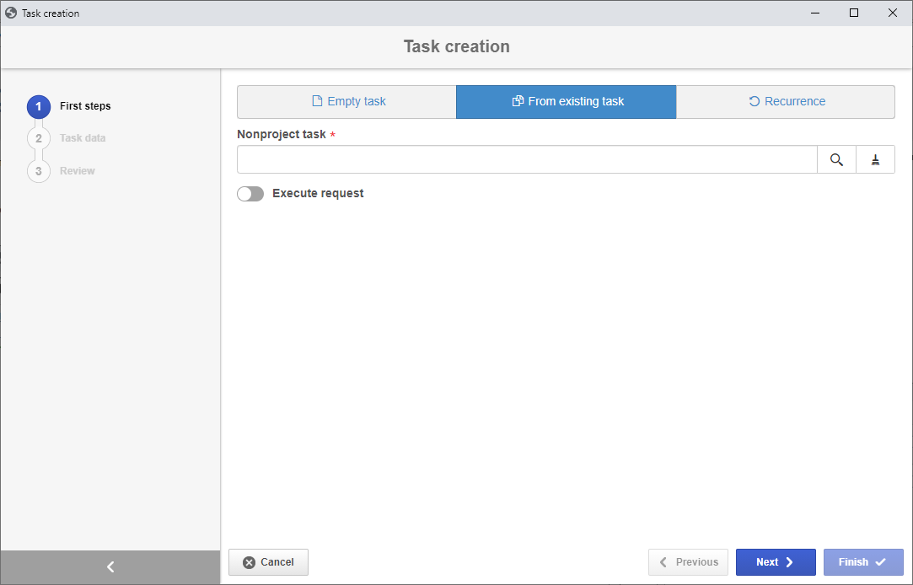
Task: Click the First steps label
Action: coord(85,106)
